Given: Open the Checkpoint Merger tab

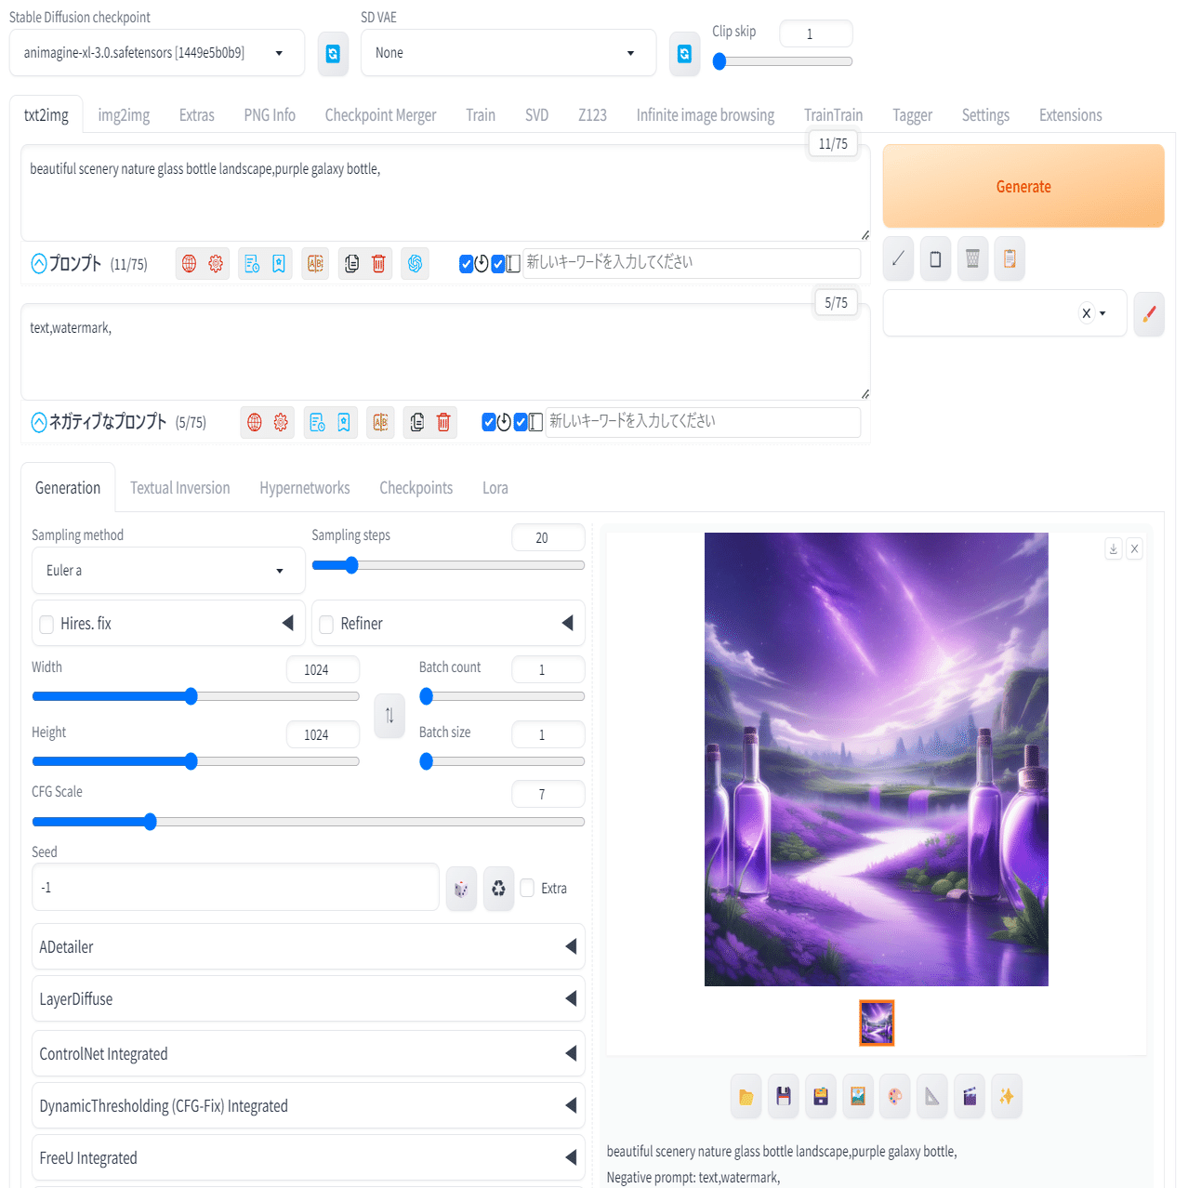Looking at the screenshot, I should 380,115.
